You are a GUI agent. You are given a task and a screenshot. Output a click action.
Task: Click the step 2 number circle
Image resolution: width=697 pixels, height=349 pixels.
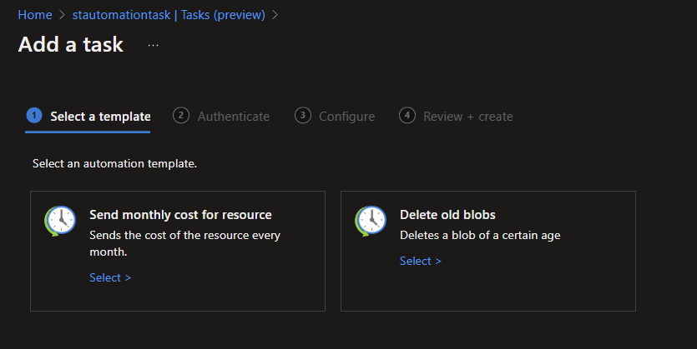tap(181, 116)
